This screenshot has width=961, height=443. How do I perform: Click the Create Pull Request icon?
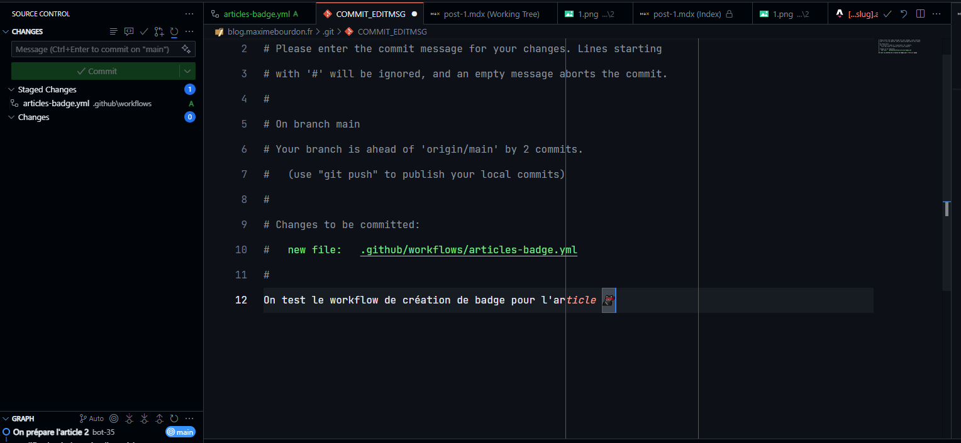click(x=158, y=31)
